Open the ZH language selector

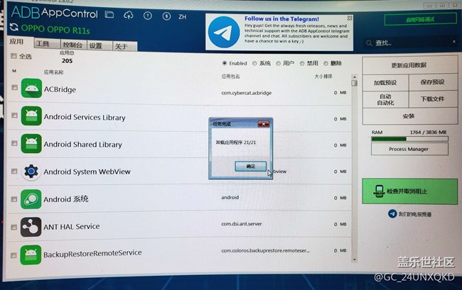[183, 16]
